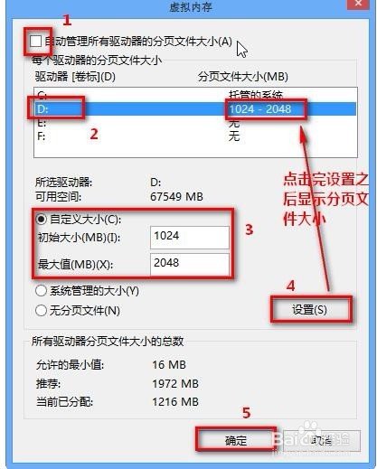Click the 1024 - 2048 paging size entry
Image resolution: width=377 pixels, height=469 pixels.
tap(260, 108)
